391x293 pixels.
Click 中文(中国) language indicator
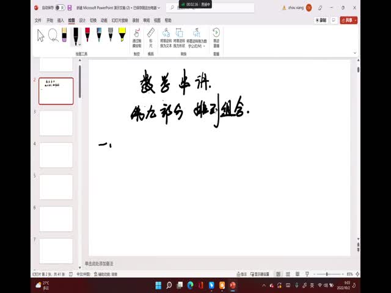click(x=83, y=274)
